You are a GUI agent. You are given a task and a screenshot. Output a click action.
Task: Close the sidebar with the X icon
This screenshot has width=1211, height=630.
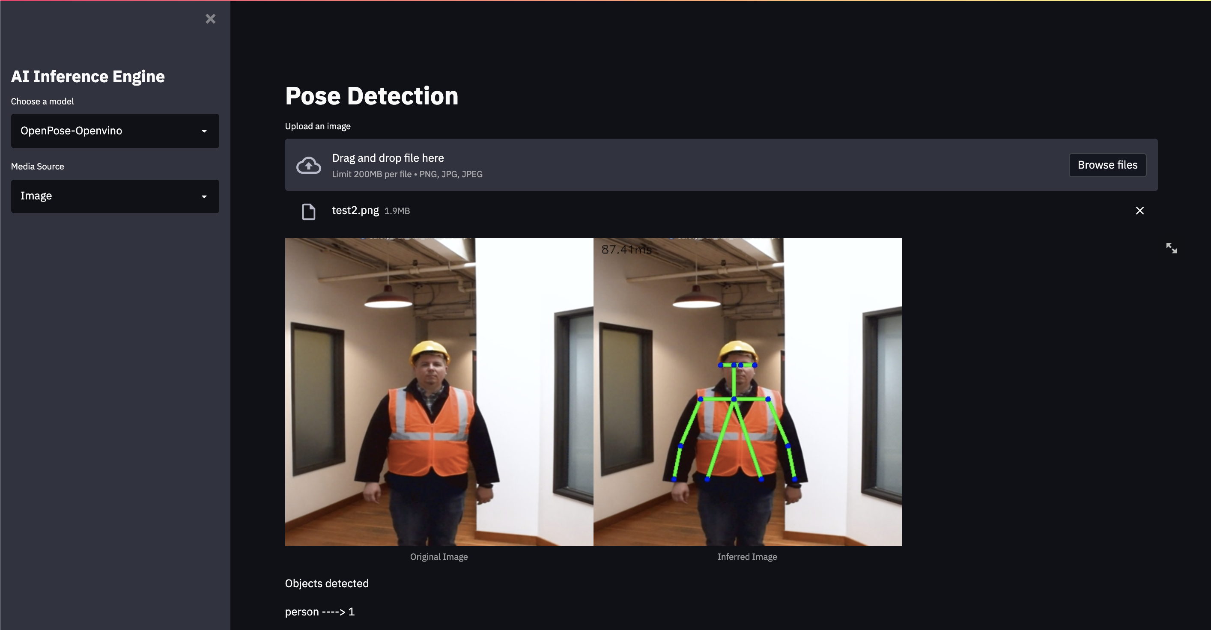[x=210, y=19]
